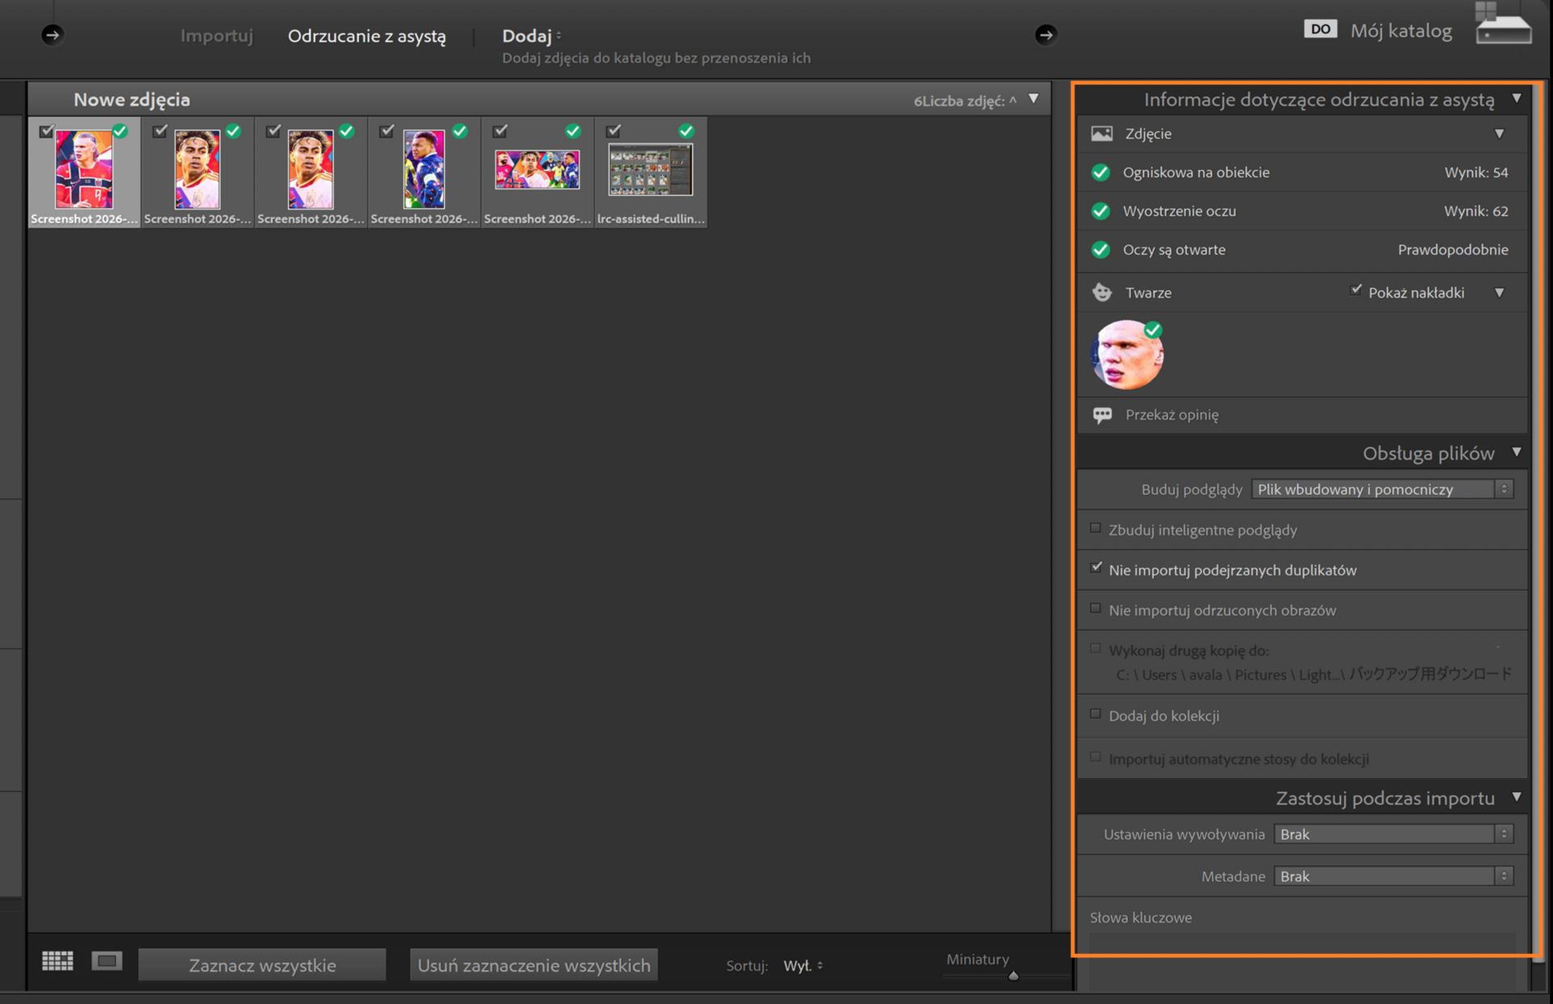Select the first Screenshot thumbnail image
This screenshot has height=1004, width=1553.
(x=84, y=170)
